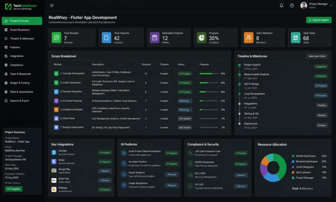Click the Payment Integration 30% progress bar
The image size is (336, 202).
click(x=209, y=92)
